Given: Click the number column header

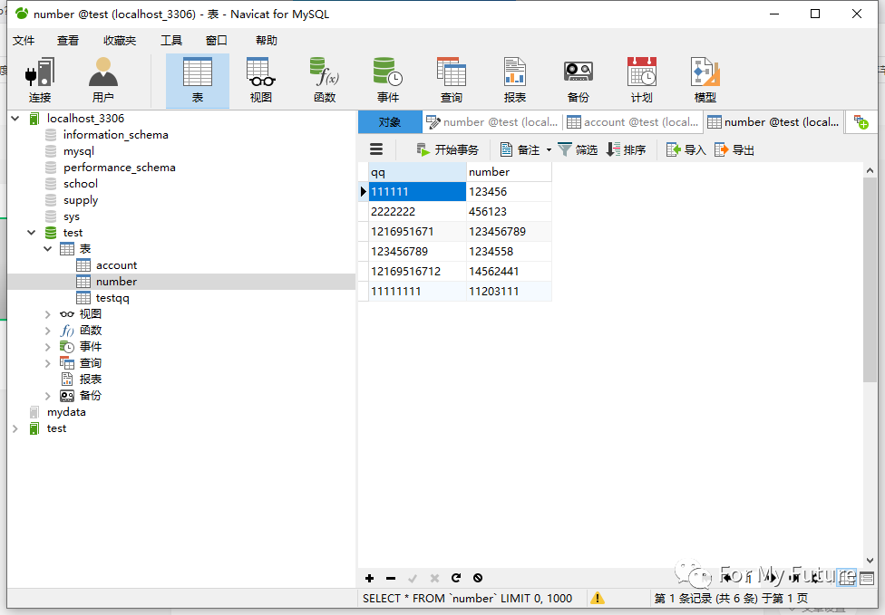Looking at the screenshot, I should point(509,172).
